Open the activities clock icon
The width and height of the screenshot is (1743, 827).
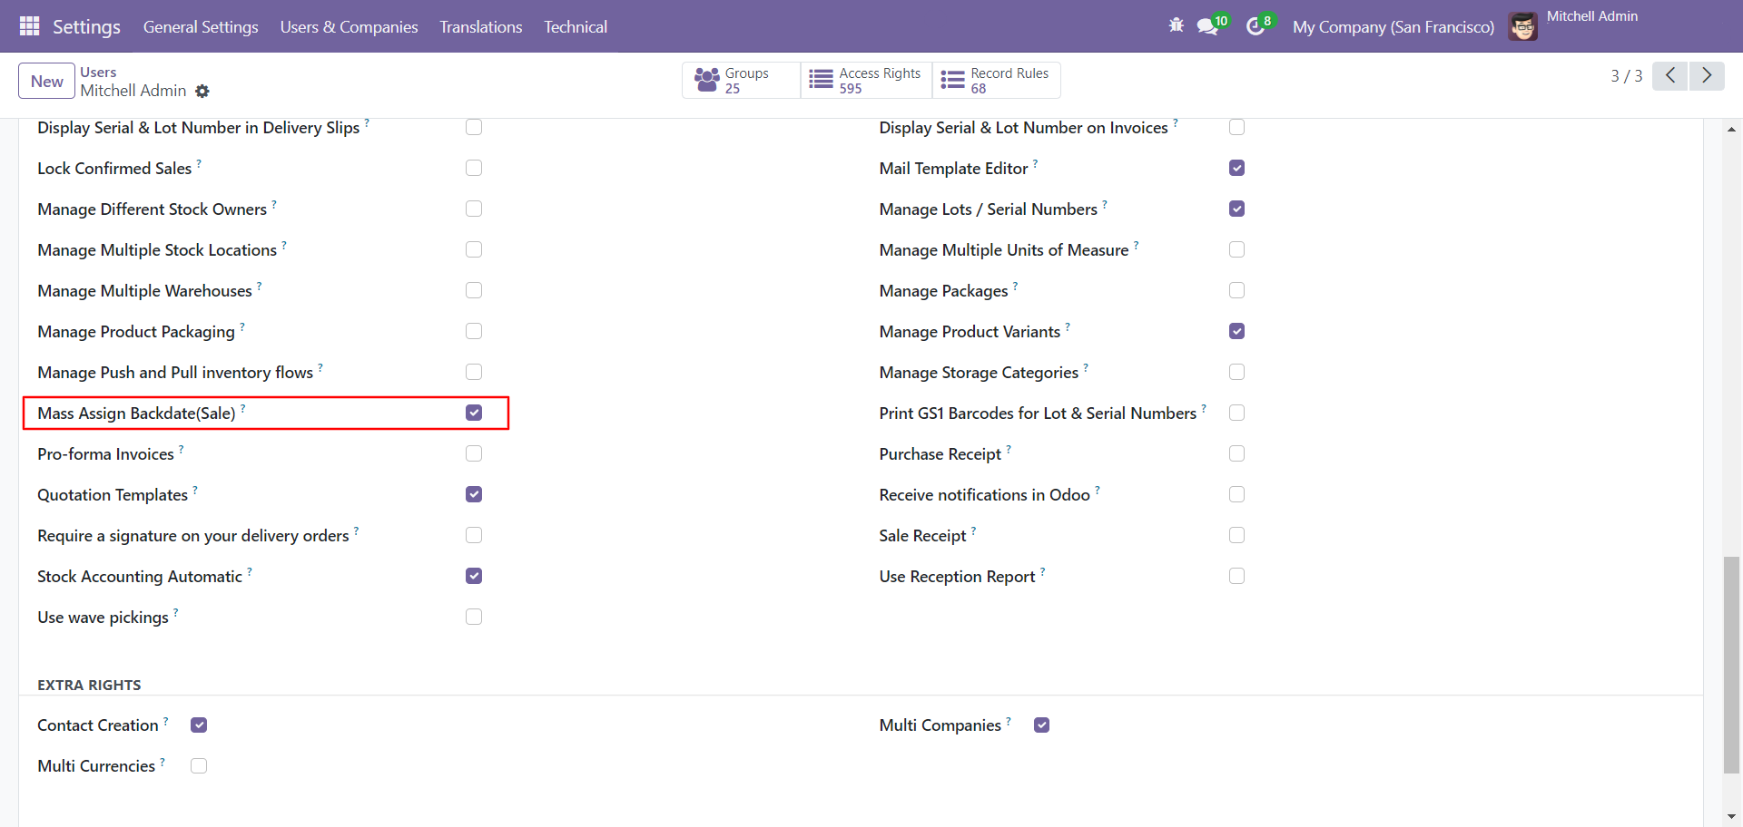click(x=1256, y=26)
